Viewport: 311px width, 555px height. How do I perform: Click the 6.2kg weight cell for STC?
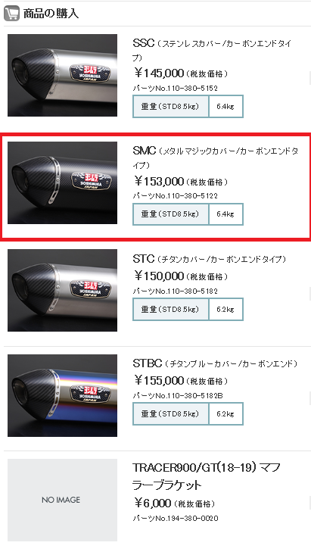pyautogui.click(x=225, y=310)
